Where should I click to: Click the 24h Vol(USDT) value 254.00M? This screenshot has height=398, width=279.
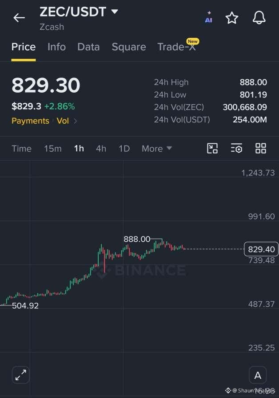[x=250, y=120]
